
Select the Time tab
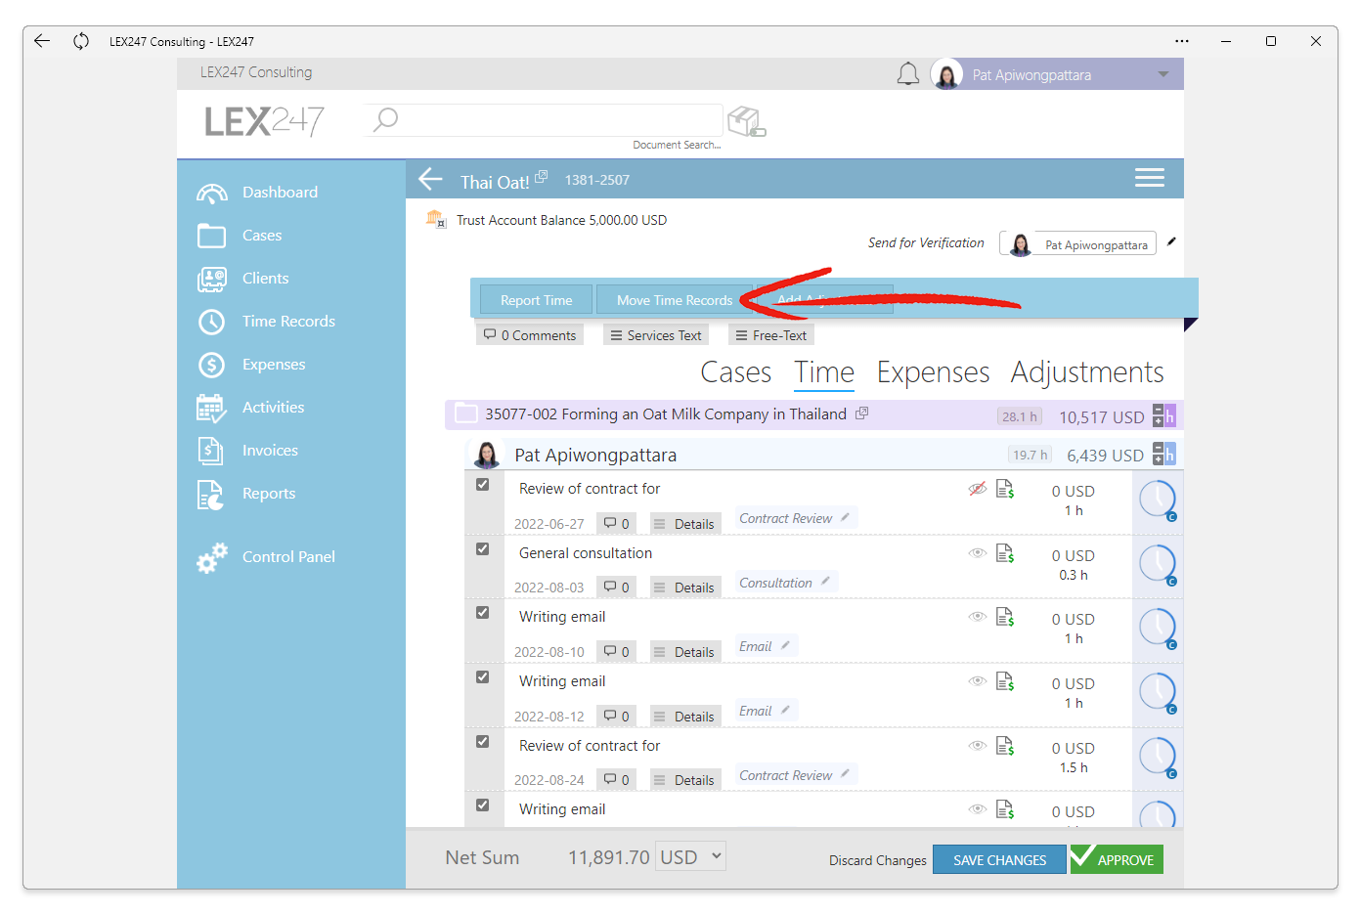tap(824, 372)
